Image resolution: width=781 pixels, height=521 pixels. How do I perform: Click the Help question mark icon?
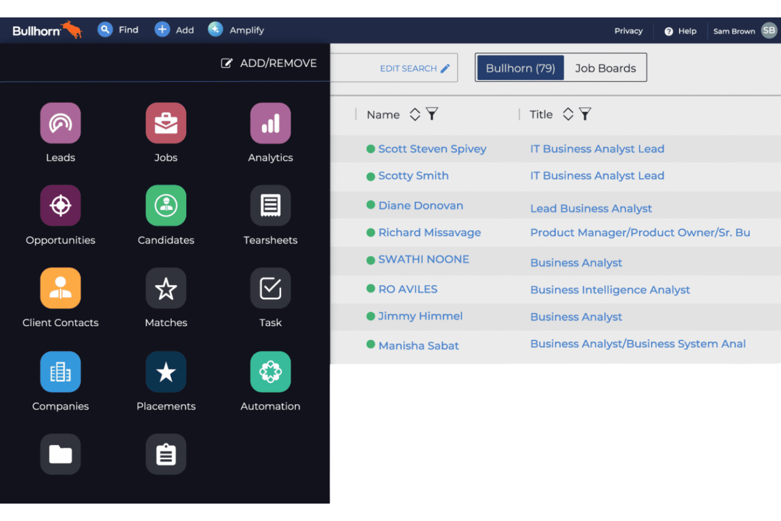(669, 31)
